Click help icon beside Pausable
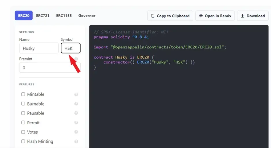 (76, 113)
